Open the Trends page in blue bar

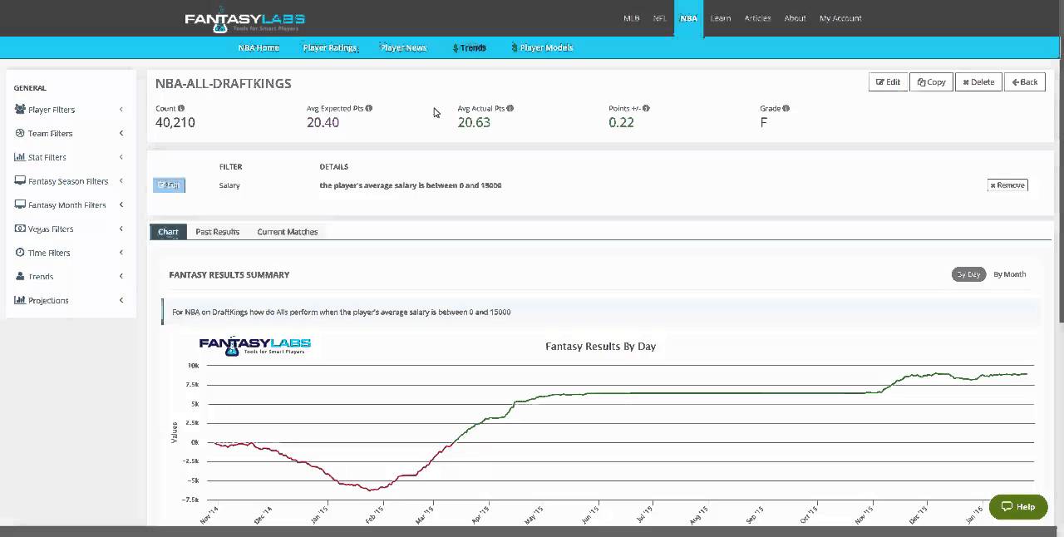point(470,47)
